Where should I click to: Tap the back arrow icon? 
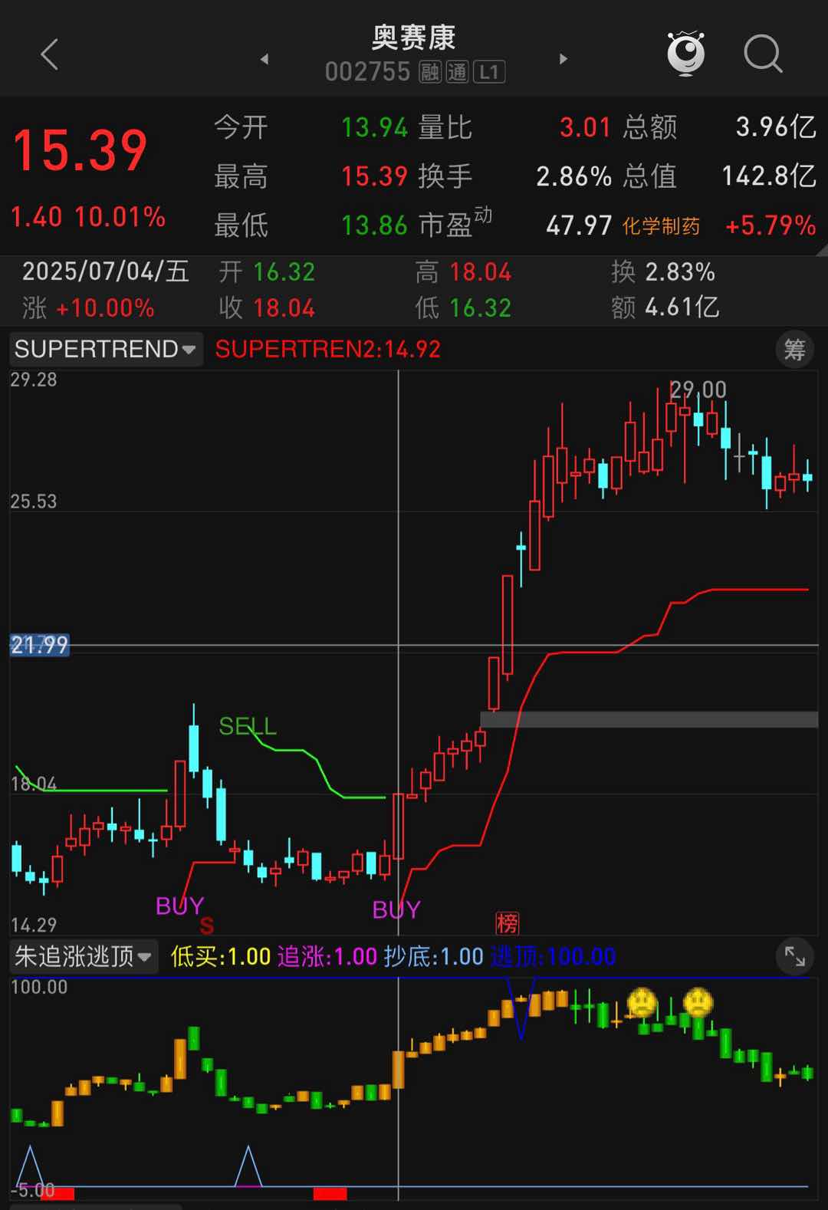coord(50,55)
